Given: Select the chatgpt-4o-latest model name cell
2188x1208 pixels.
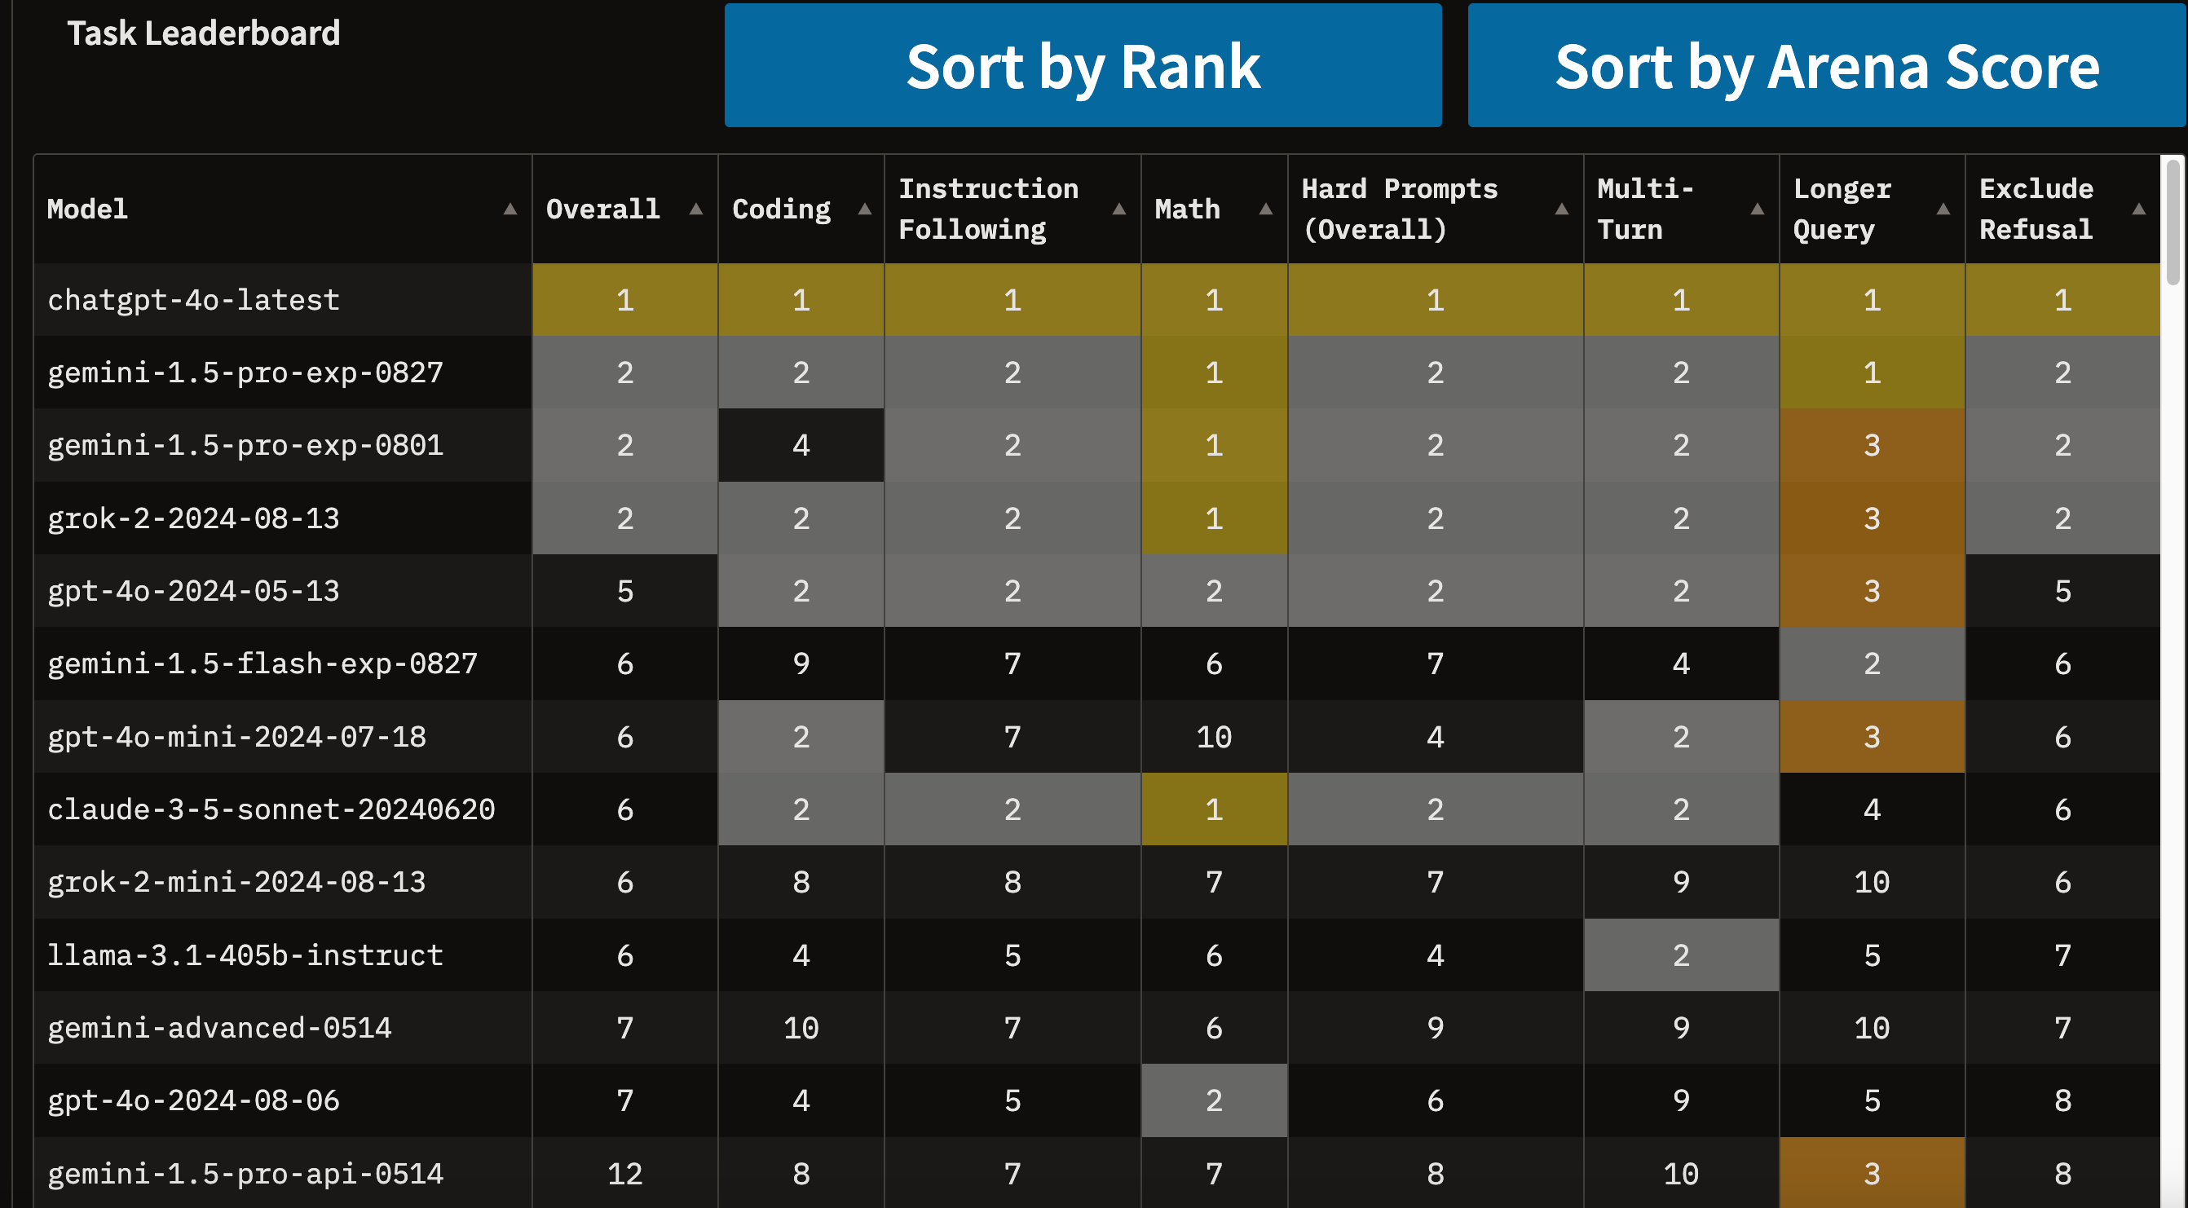Looking at the screenshot, I should [194, 300].
